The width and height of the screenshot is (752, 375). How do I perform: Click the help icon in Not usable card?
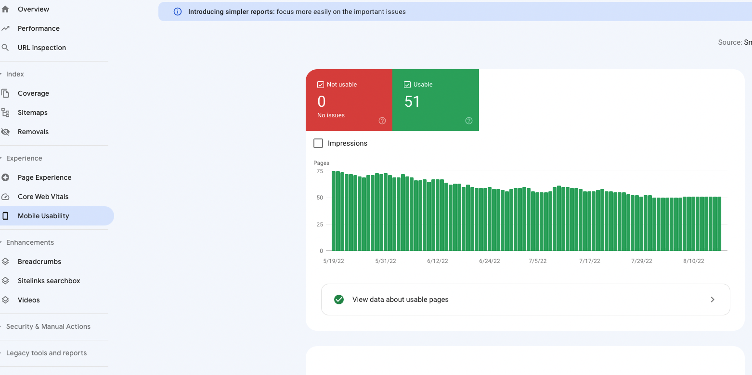tap(382, 121)
